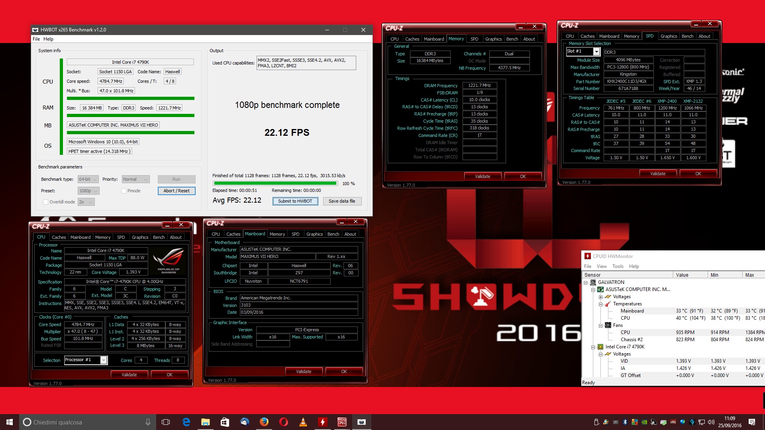Open the Windows Start menu
The image size is (765, 430).
point(10,422)
